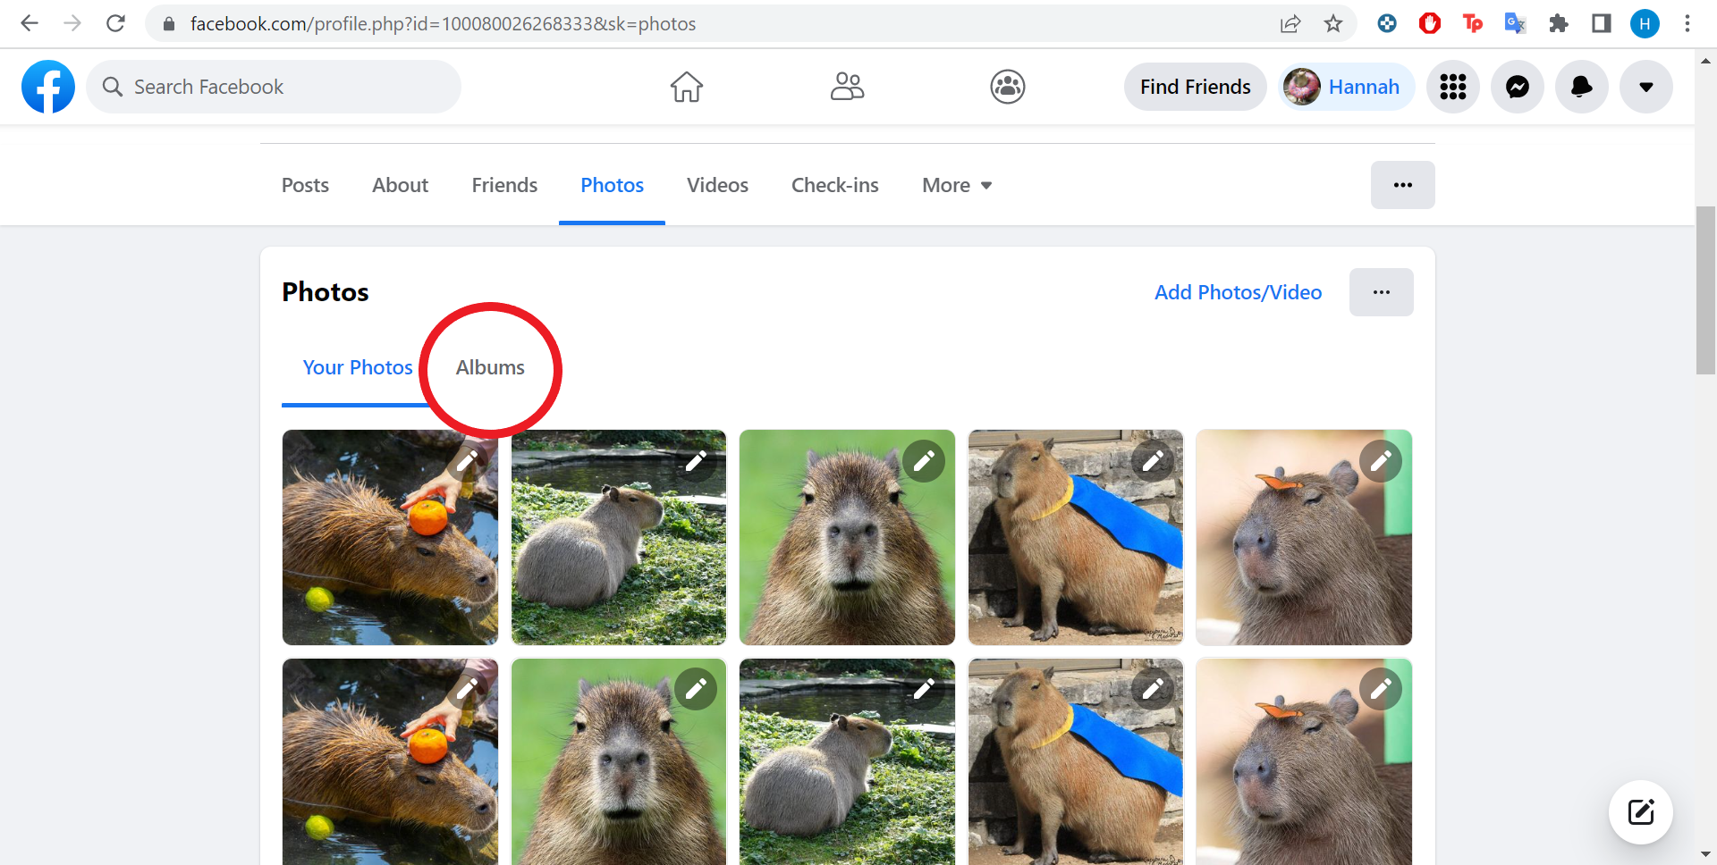The height and width of the screenshot is (865, 1717).
Task: Edit the top-row capybara with blue cape photo
Action: pos(1153,461)
